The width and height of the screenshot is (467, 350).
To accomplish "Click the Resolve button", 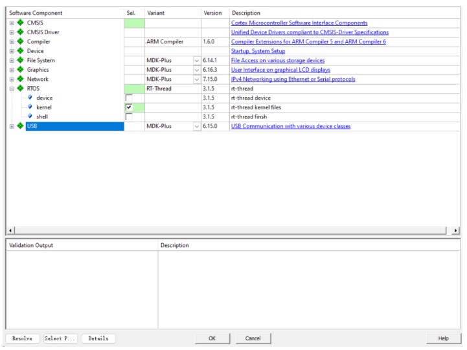I will click(x=22, y=338).
